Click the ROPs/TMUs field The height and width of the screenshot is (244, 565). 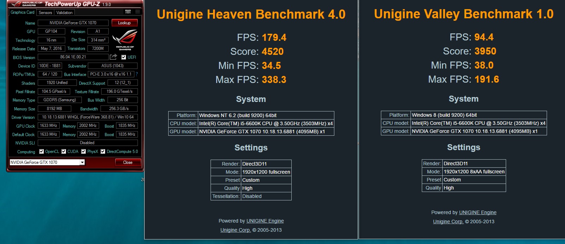point(50,74)
